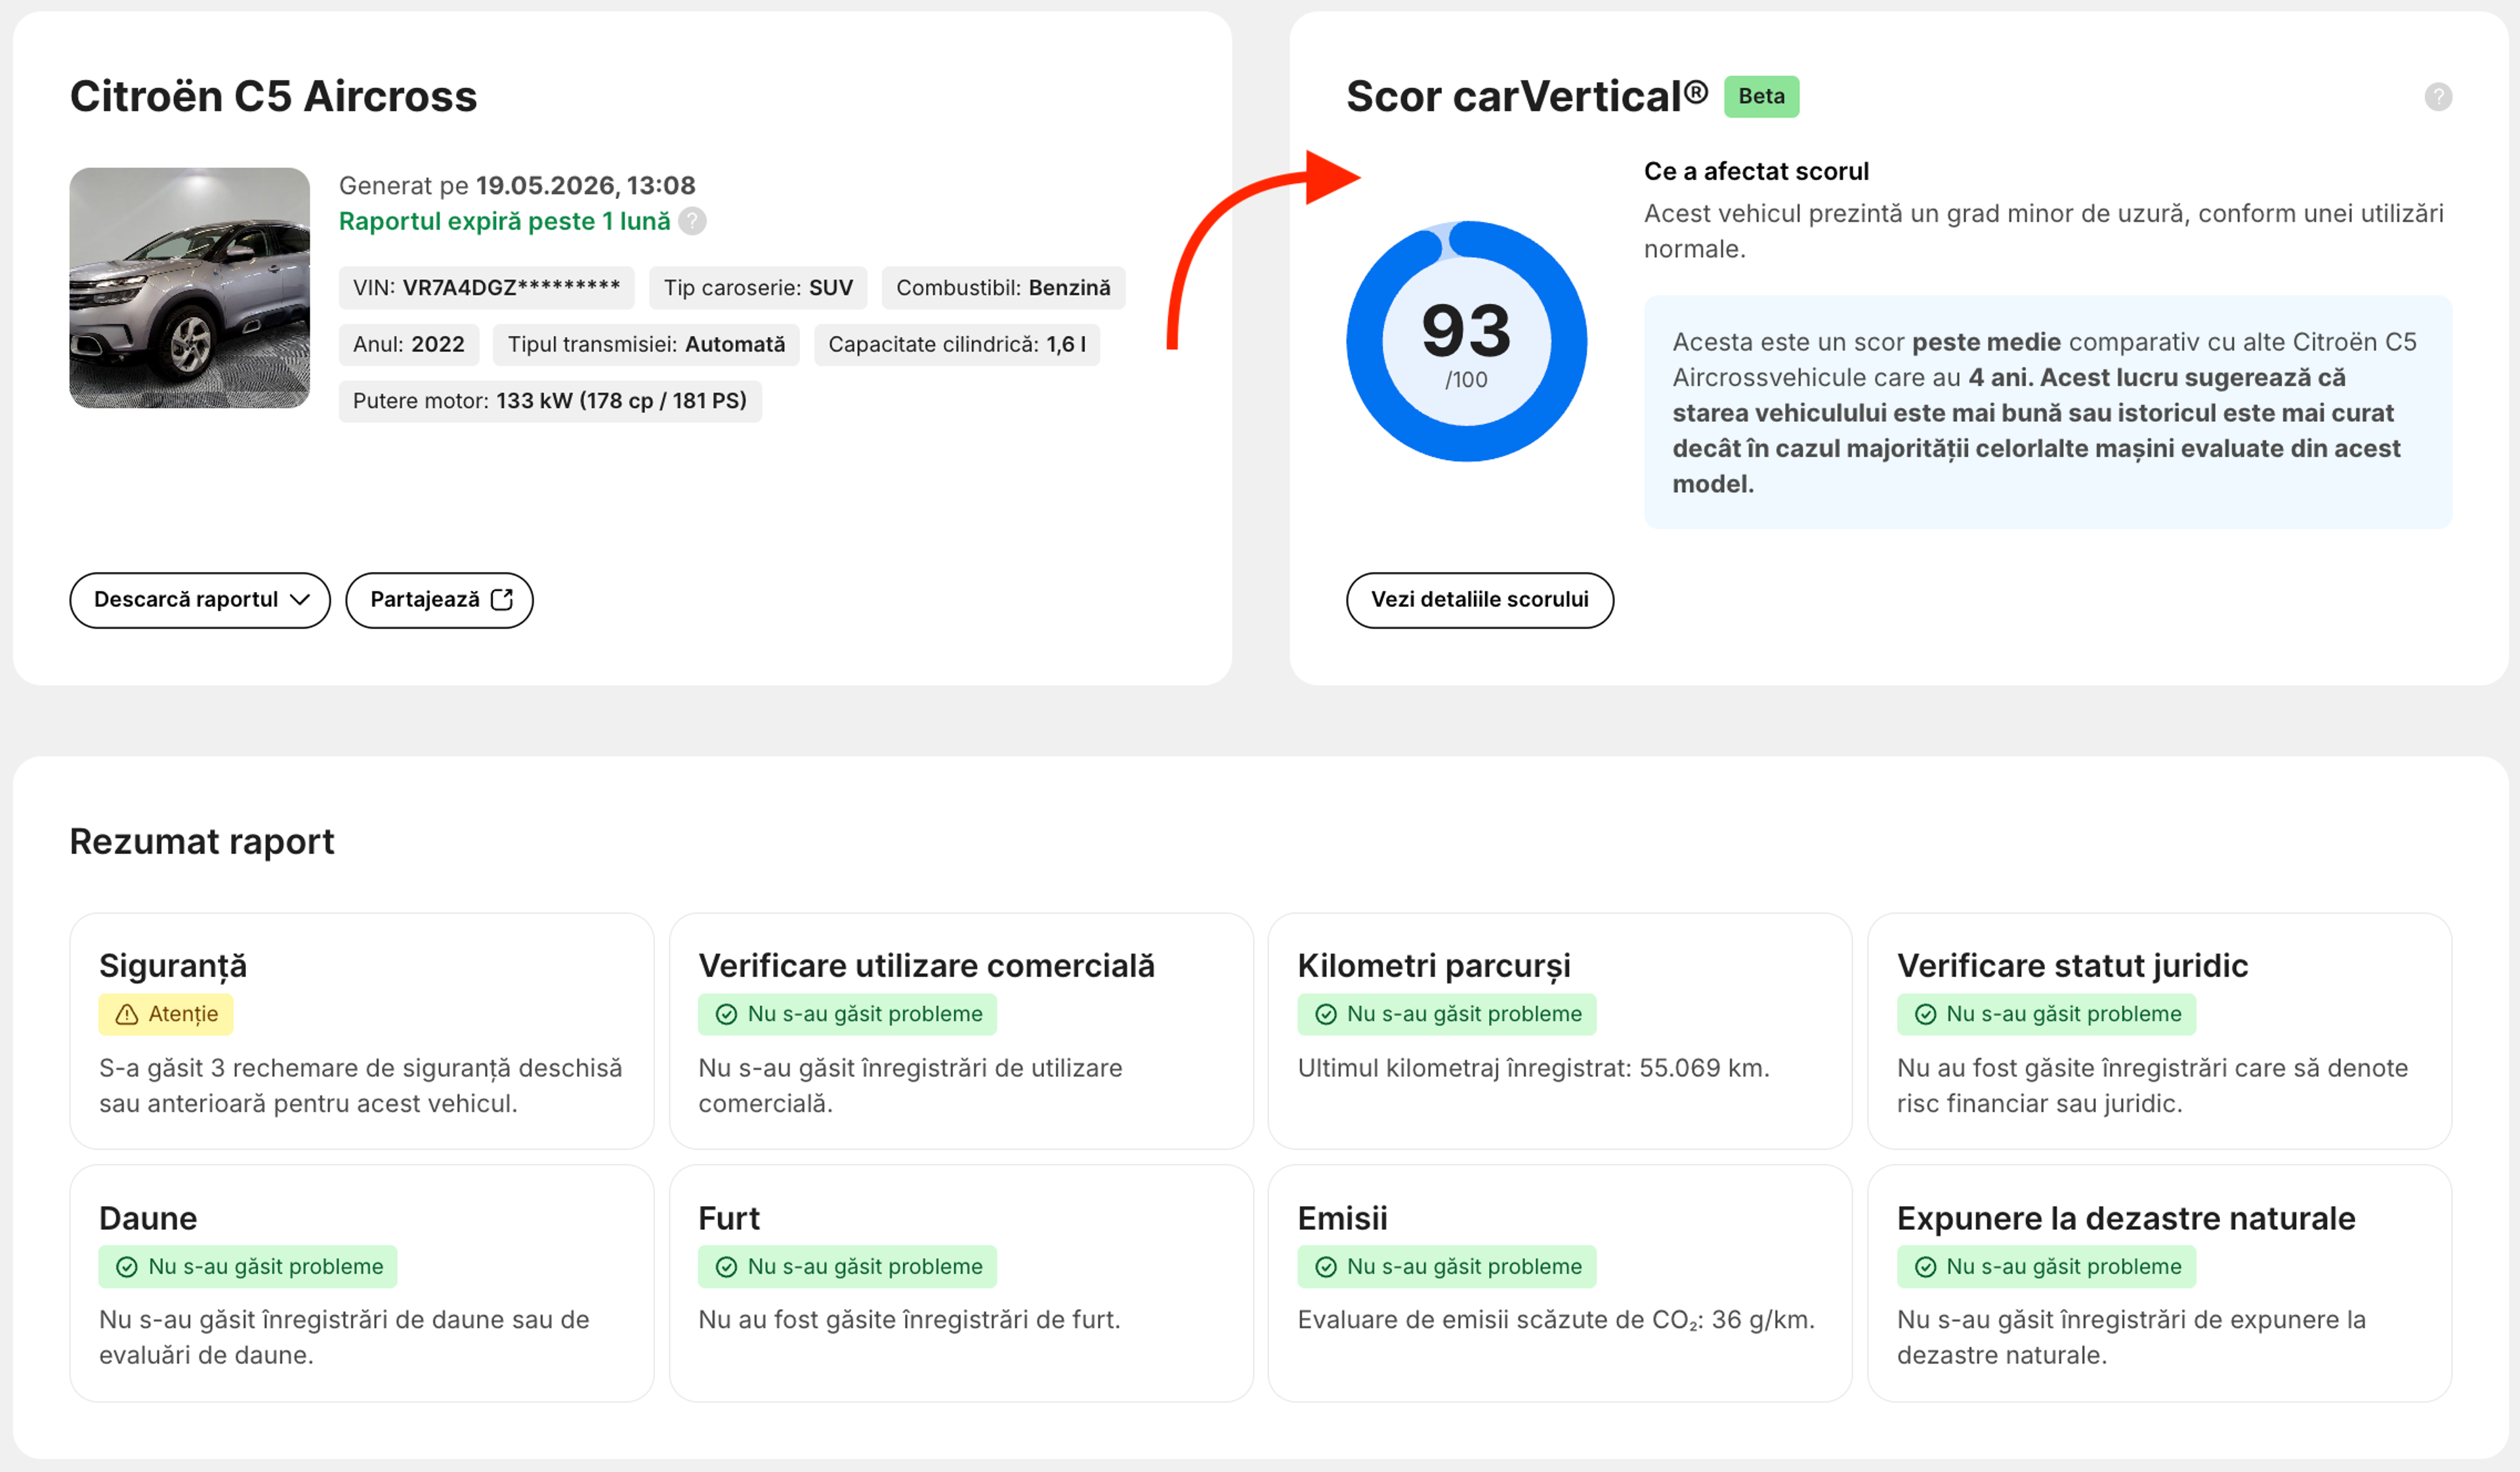Click the help icon in Scor carVertical card
The image size is (2520, 1472).
(2438, 97)
